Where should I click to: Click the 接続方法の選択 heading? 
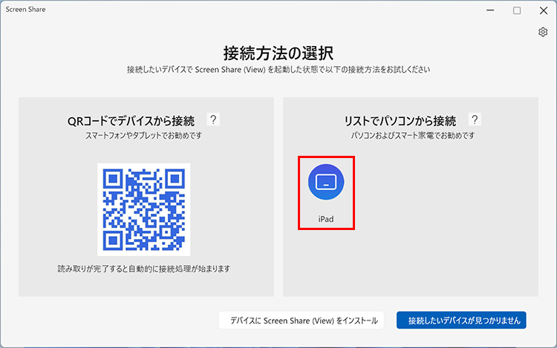click(x=278, y=53)
